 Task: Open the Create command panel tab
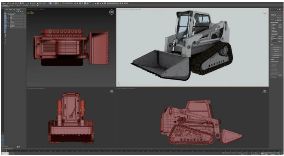[270, 9]
